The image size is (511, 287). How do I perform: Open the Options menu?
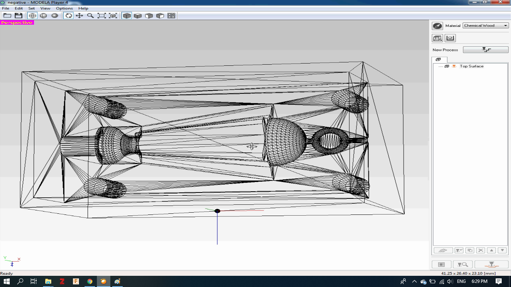64,8
